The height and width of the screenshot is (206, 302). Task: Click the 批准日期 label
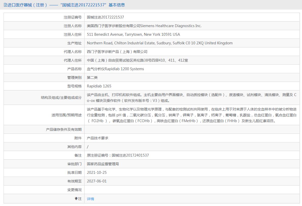click(74, 173)
